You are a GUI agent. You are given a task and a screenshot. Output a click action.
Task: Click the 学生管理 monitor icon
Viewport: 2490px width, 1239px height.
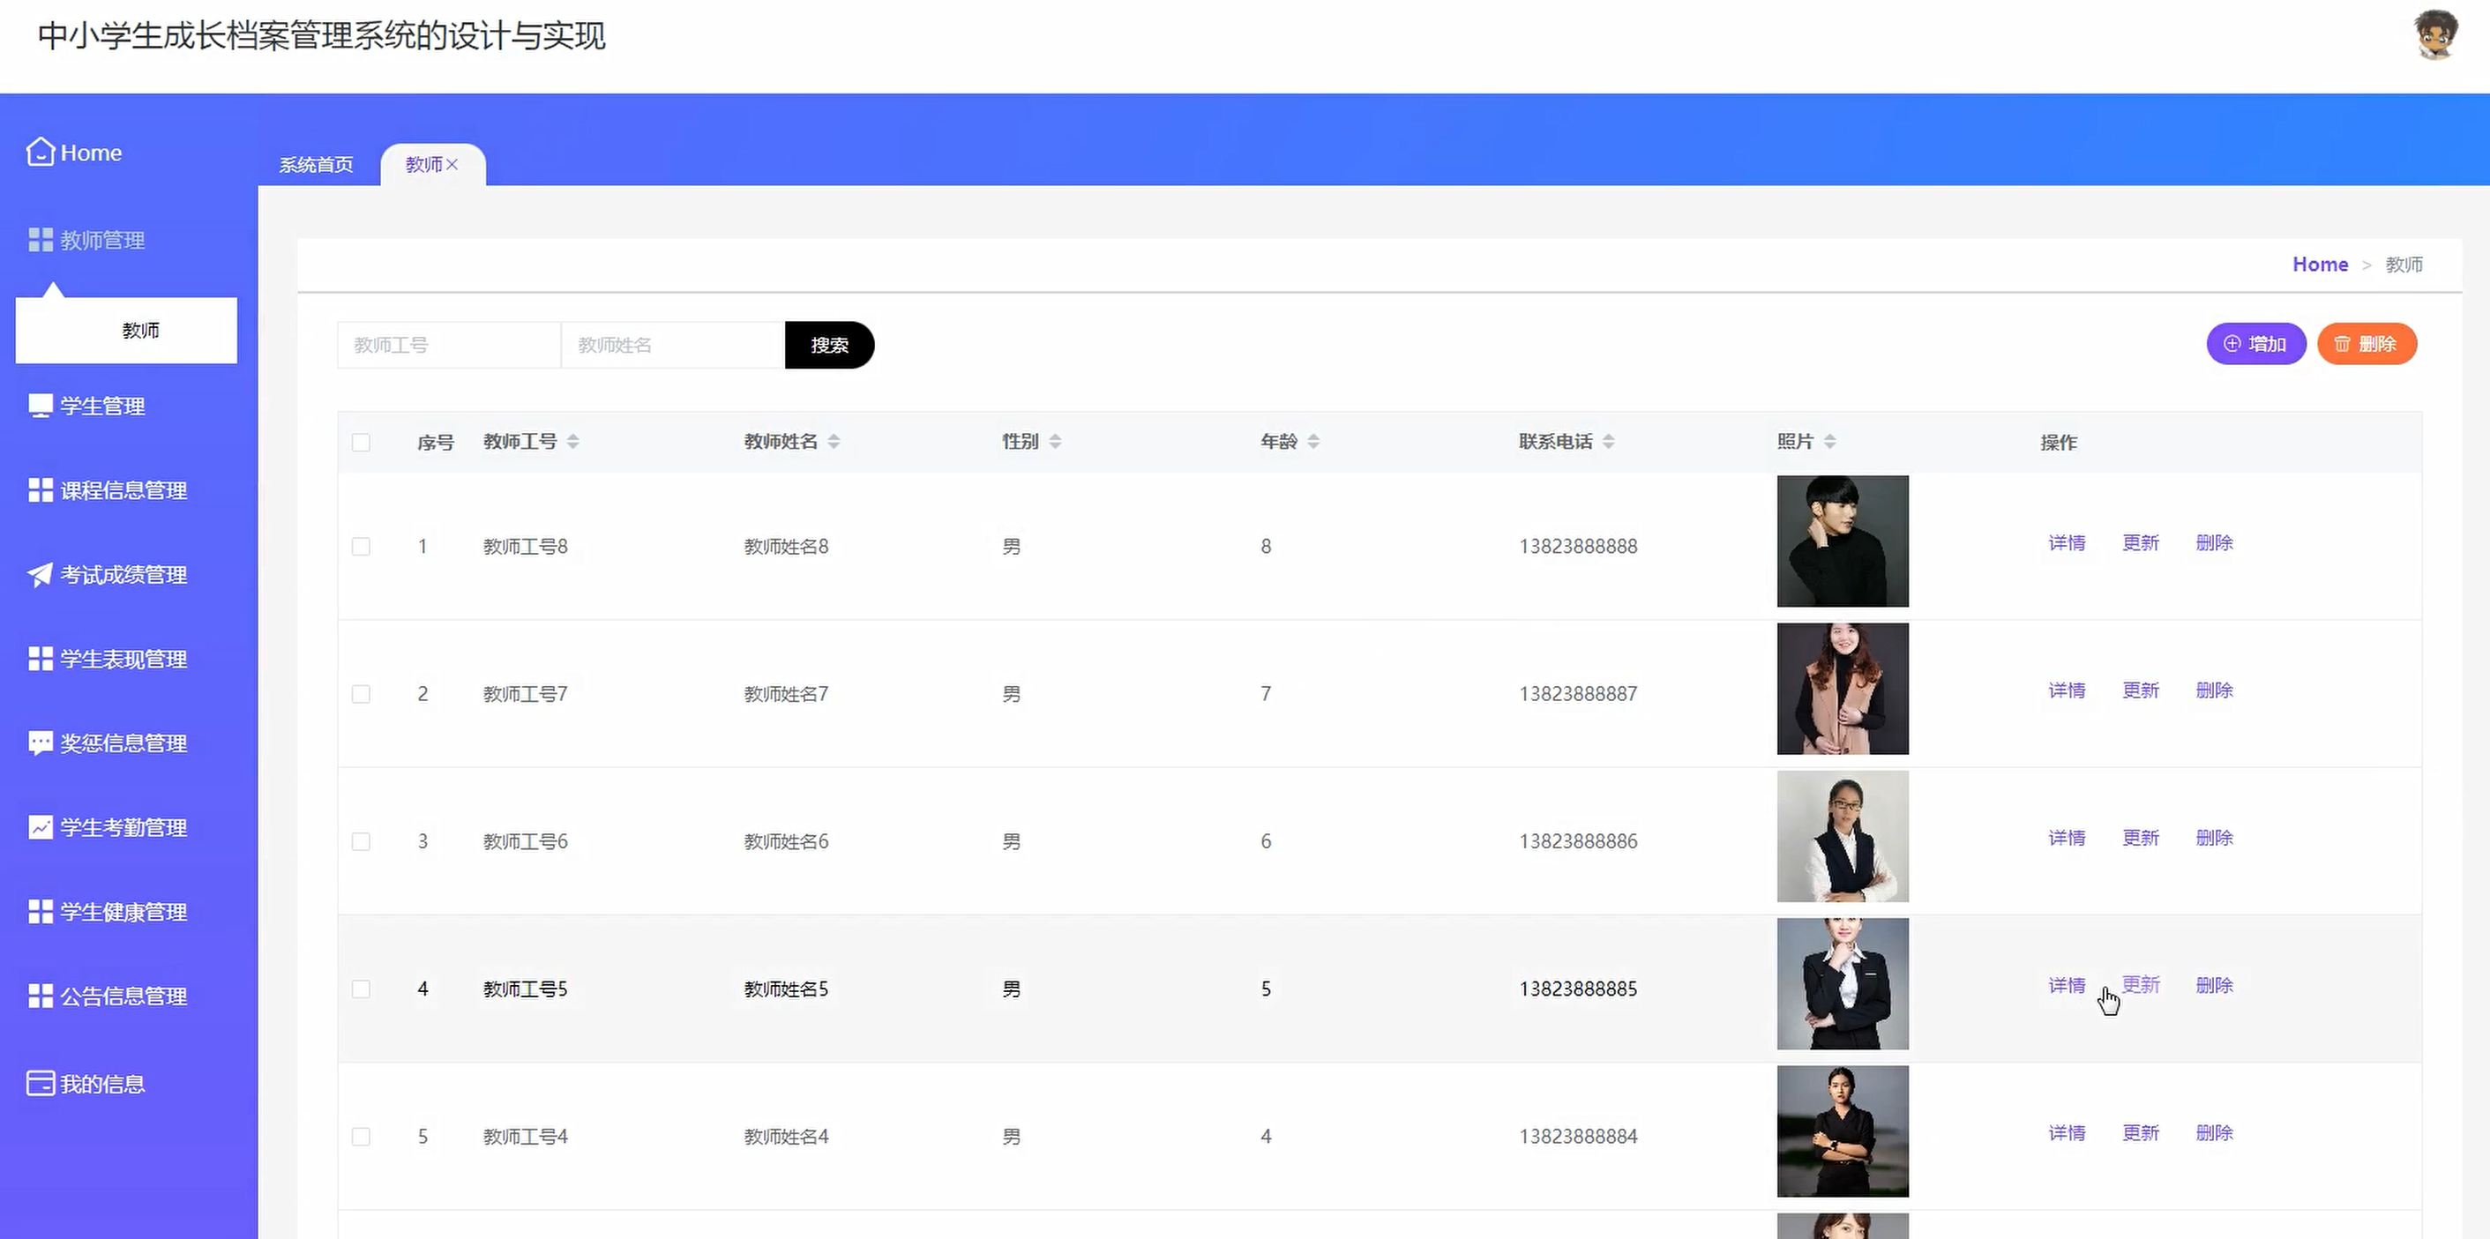41,406
